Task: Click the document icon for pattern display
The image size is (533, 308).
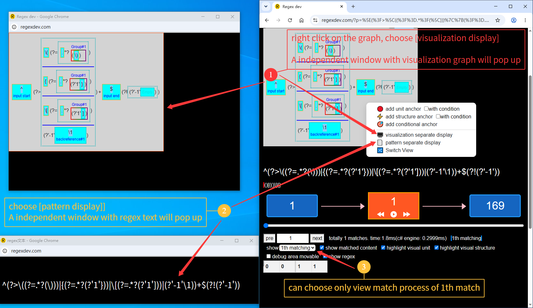Action: tap(380, 143)
